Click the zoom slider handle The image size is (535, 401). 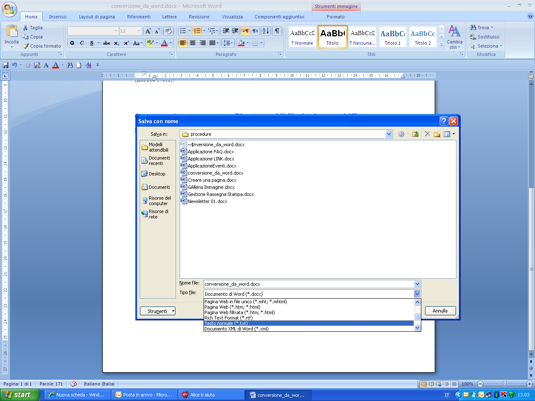504,383
